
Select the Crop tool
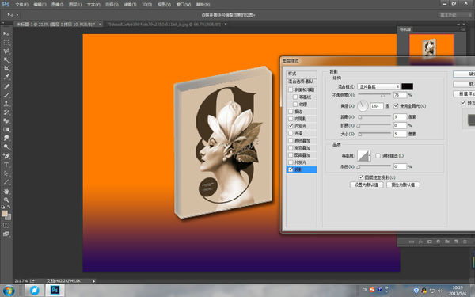(x=6, y=68)
